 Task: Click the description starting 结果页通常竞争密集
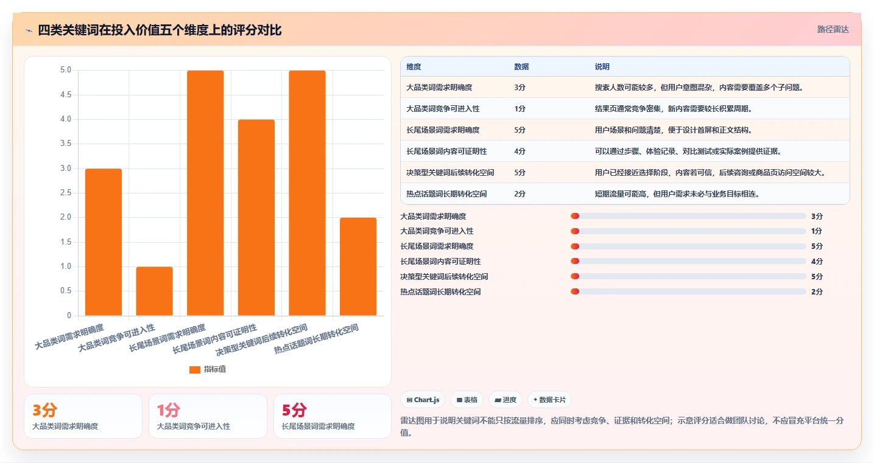pos(675,108)
